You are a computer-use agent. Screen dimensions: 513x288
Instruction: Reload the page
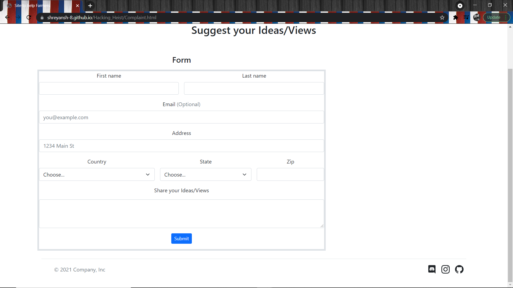(x=29, y=18)
